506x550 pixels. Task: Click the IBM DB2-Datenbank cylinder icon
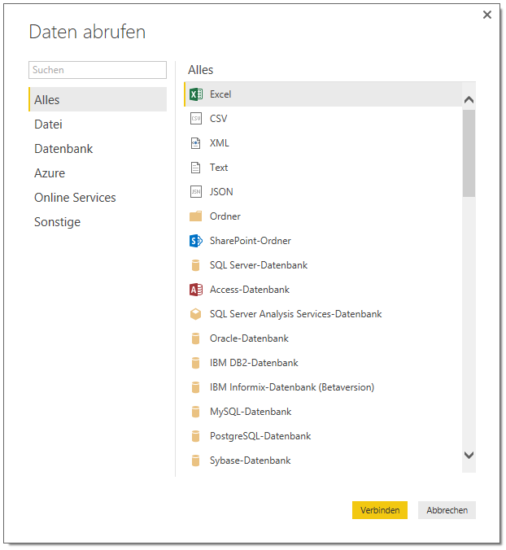[x=196, y=363]
